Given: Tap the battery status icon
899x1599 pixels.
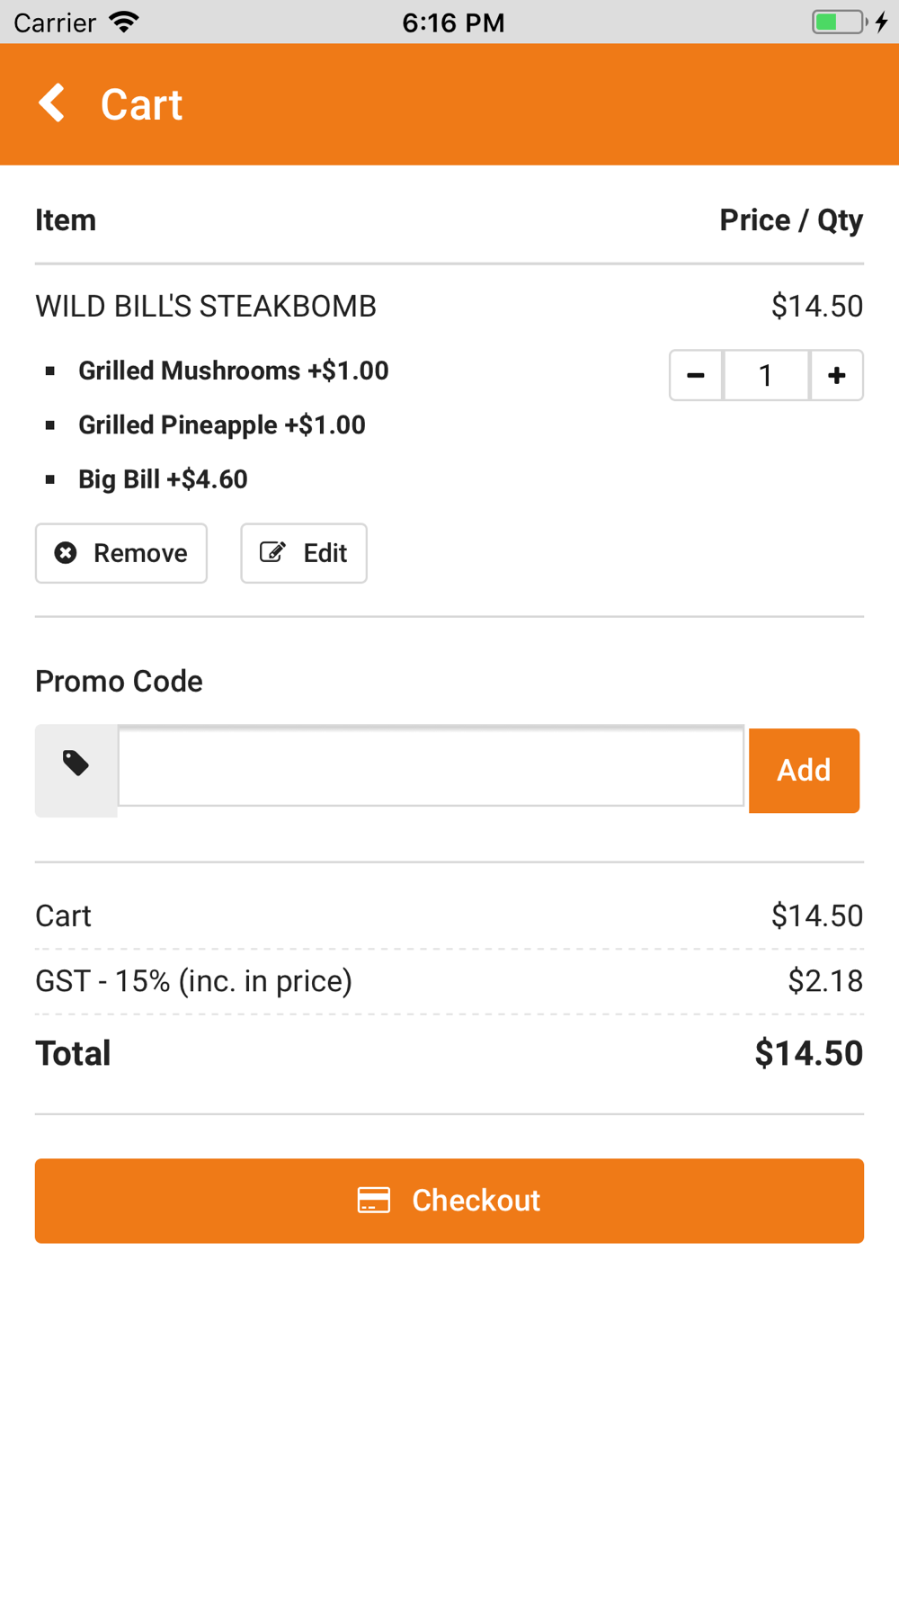Looking at the screenshot, I should tap(841, 22).
